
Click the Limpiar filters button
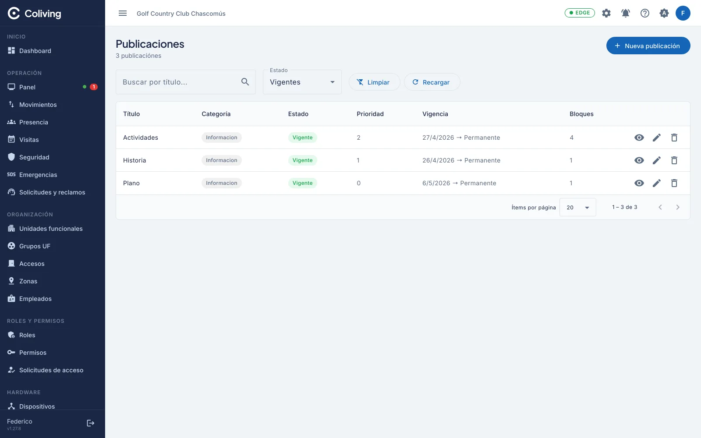tap(374, 82)
